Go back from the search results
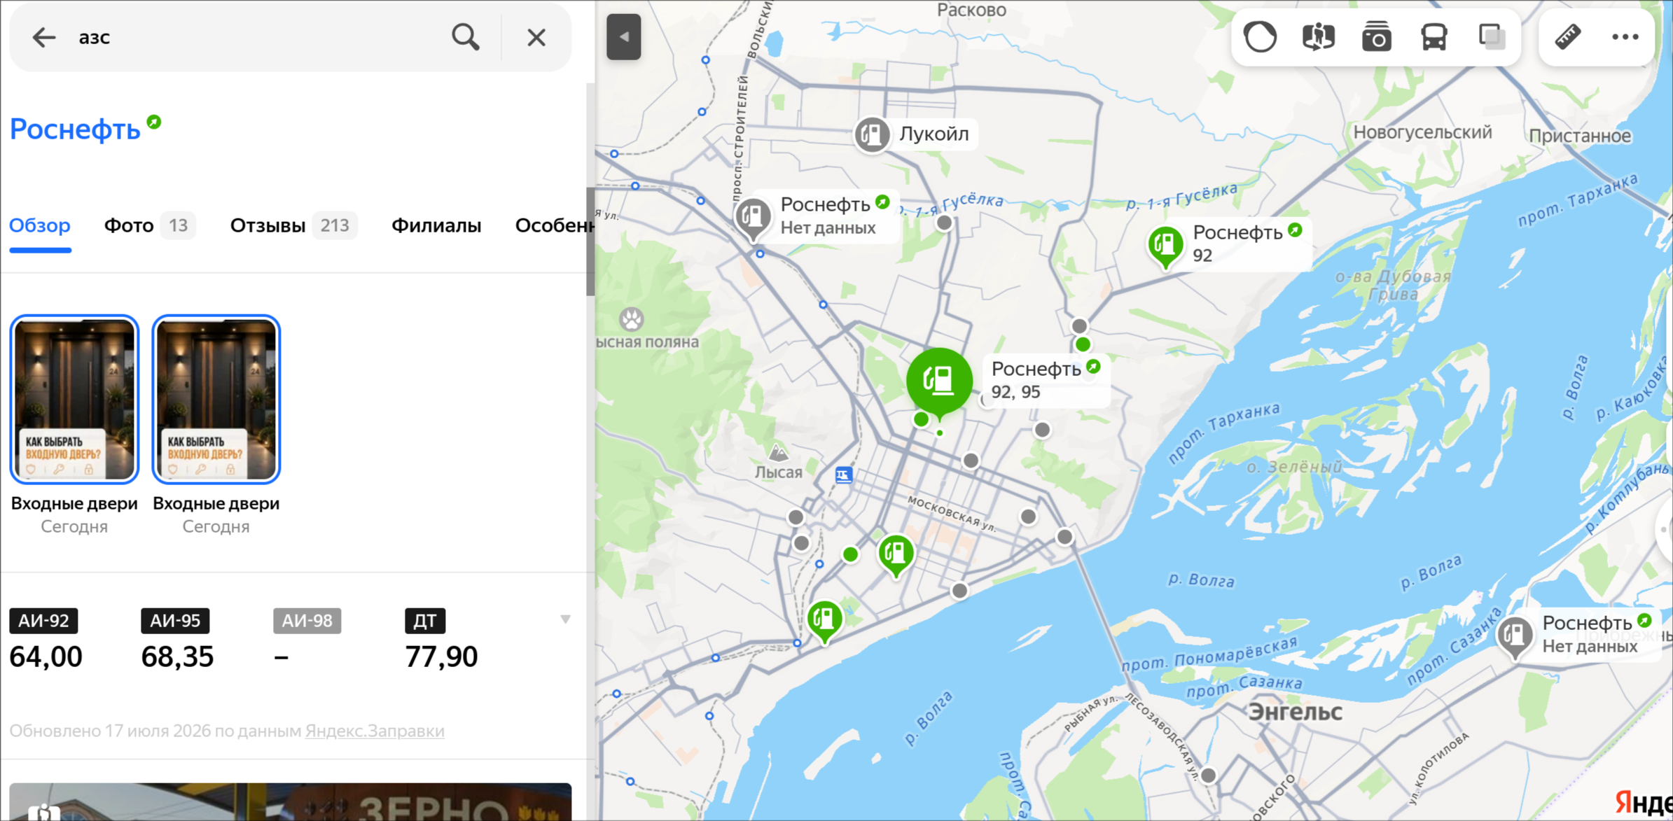This screenshot has height=821, width=1673. (43, 37)
